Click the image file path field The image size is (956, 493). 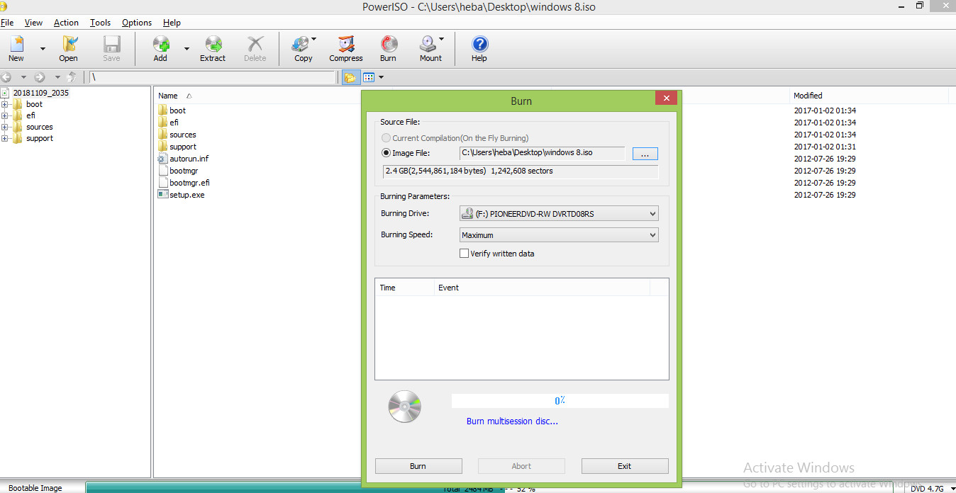[x=541, y=153]
